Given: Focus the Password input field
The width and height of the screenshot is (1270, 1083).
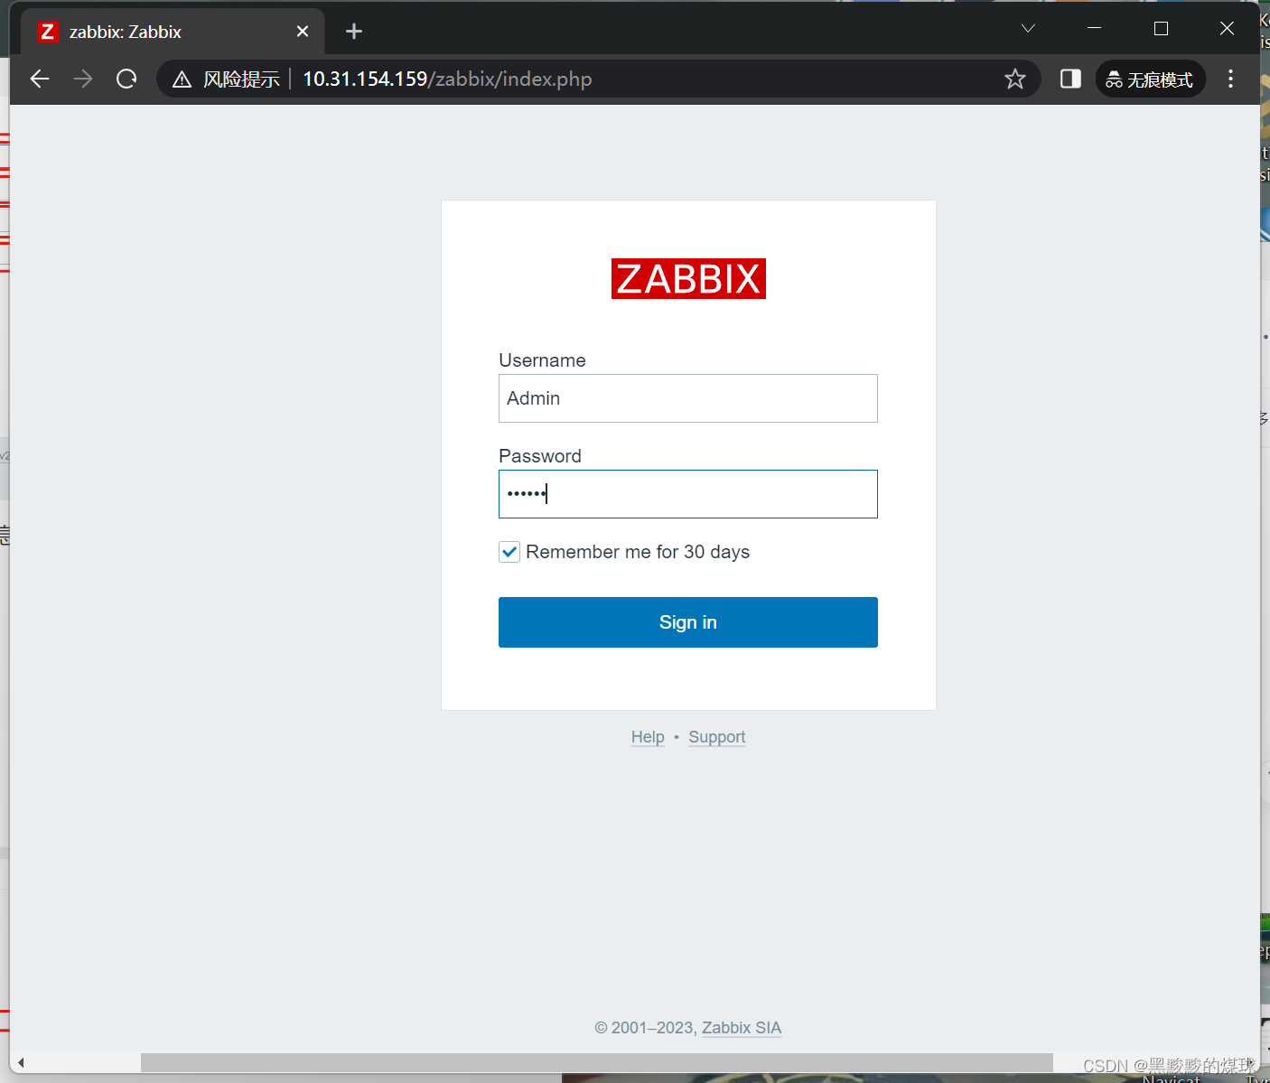Looking at the screenshot, I should click(687, 494).
